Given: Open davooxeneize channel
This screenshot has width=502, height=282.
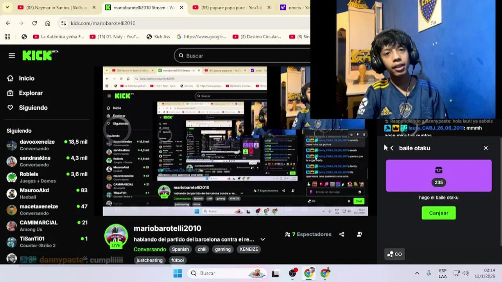Looking at the screenshot, I should tap(47, 145).
